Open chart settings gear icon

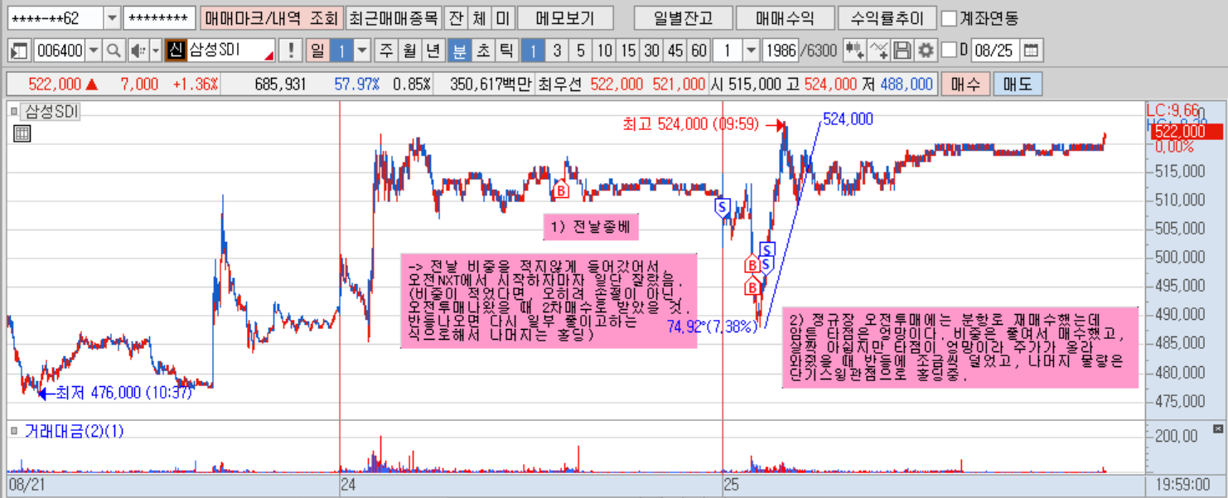pyautogui.click(x=926, y=51)
